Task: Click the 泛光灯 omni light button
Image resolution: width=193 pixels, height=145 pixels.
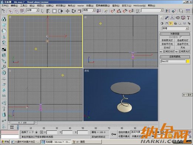Action: click(167, 48)
